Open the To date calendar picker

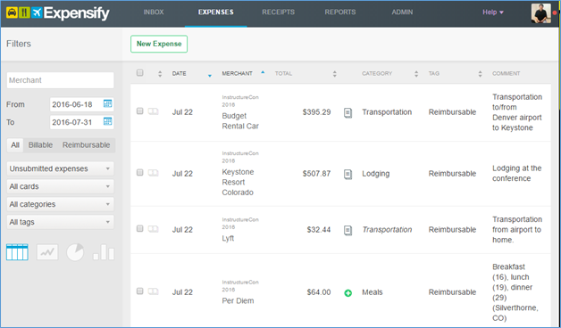(107, 121)
